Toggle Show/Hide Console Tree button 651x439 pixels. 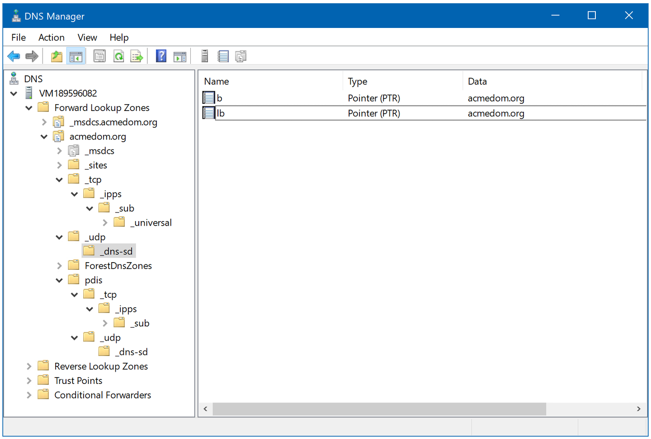(75, 56)
